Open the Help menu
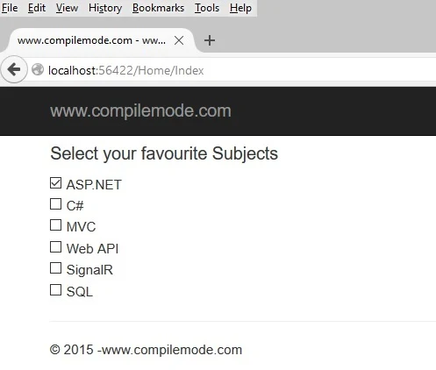 point(240,8)
